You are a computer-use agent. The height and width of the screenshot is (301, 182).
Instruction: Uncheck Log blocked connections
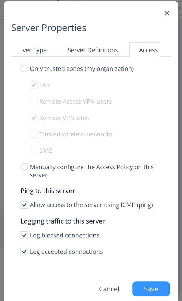(x=24, y=235)
